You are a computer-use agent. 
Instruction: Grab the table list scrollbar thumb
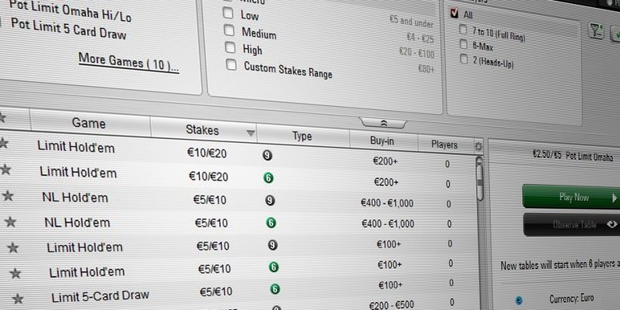point(480,182)
